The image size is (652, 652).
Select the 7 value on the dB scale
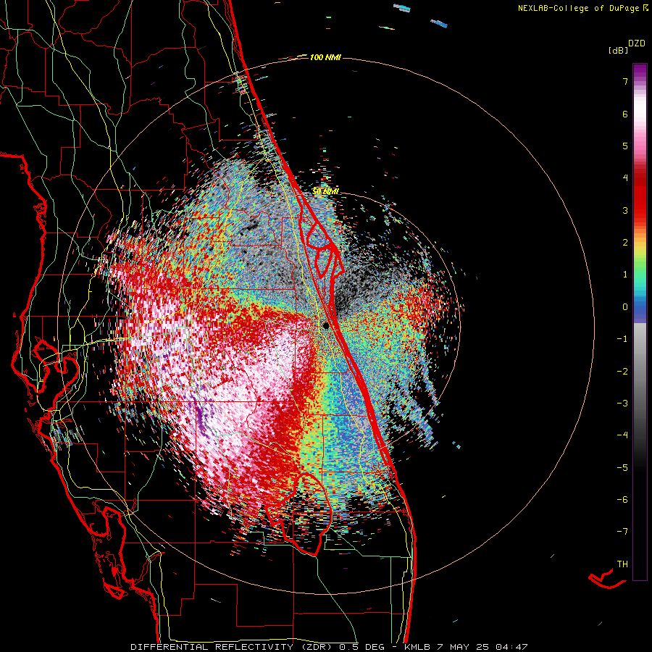pyautogui.click(x=625, y=81)
